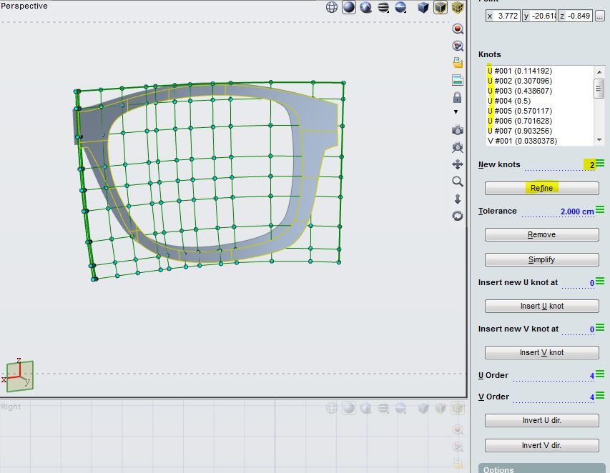Toggle the view lock padlock
Viewport: 610px width, 473px height.
pyautogui.click(x=458, y=97)
